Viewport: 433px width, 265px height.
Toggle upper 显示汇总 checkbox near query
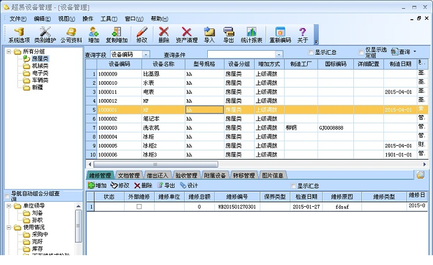click(311, 52)
